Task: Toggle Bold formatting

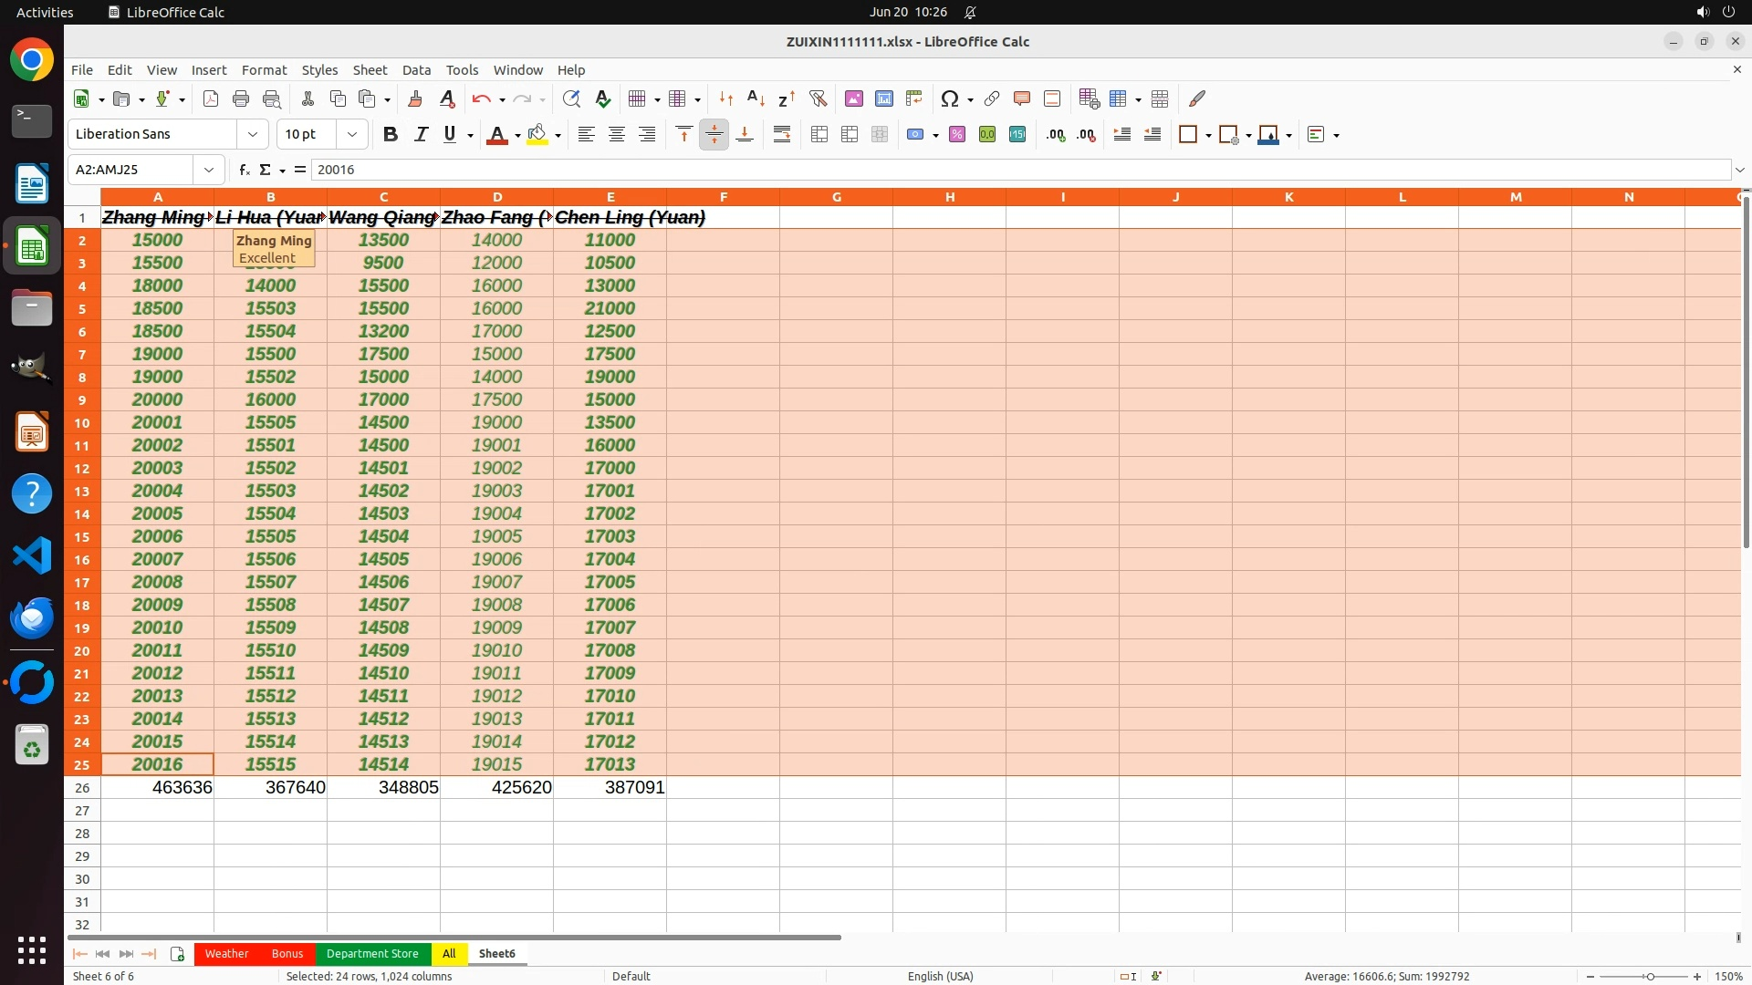Action: click(391, 134)
